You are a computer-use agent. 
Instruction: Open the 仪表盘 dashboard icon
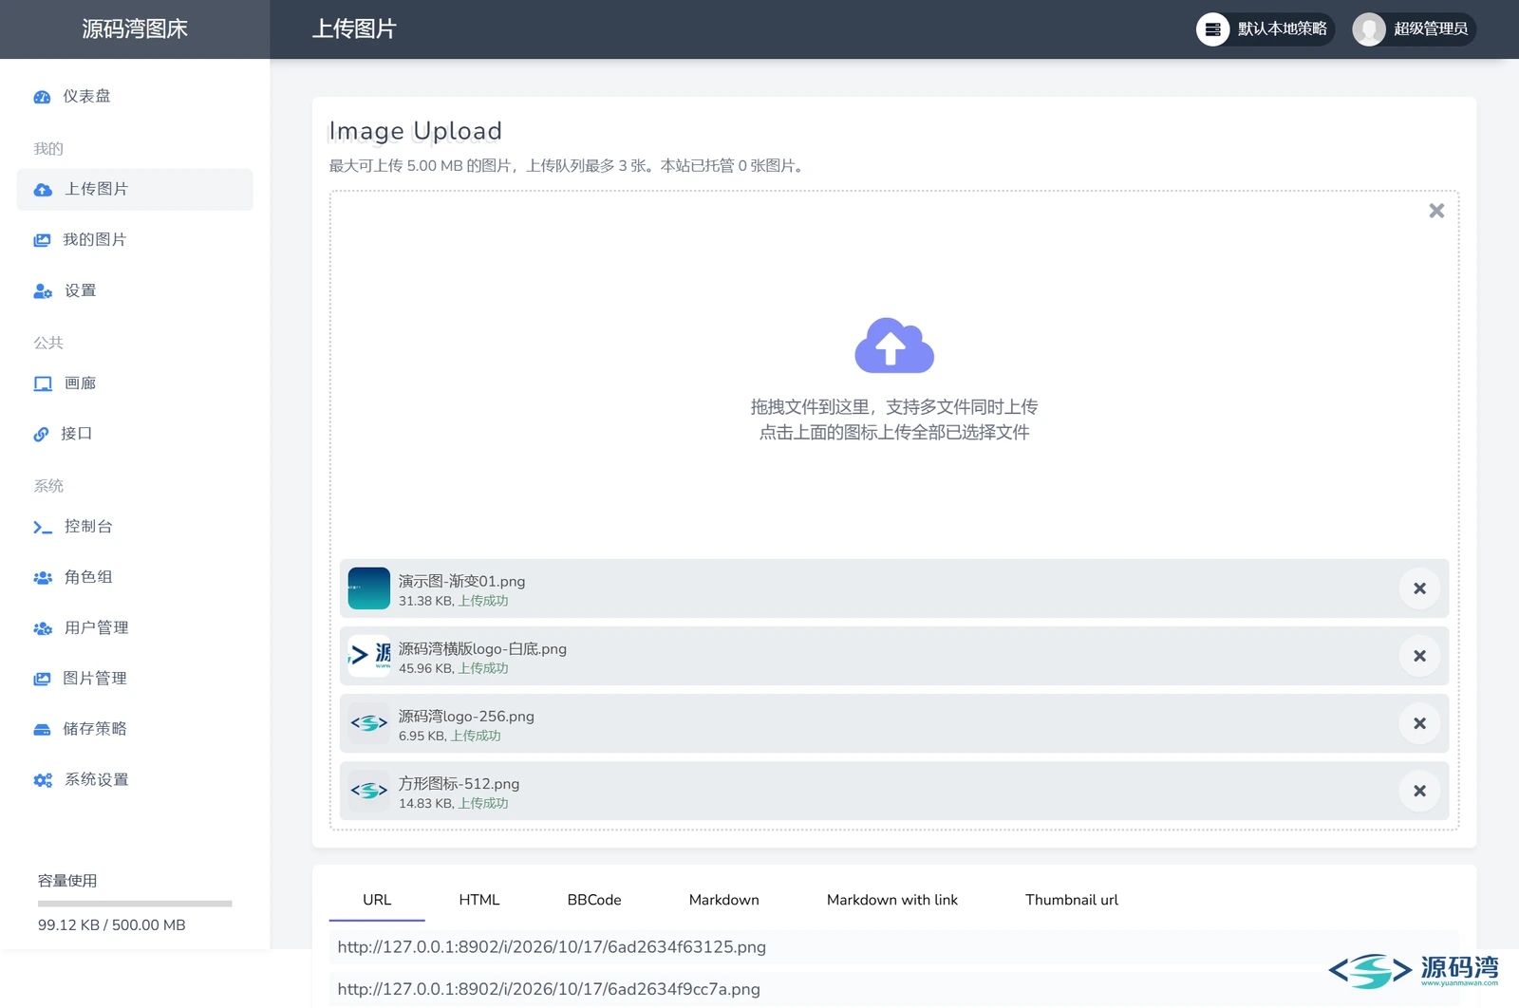(x=42, y=97)
